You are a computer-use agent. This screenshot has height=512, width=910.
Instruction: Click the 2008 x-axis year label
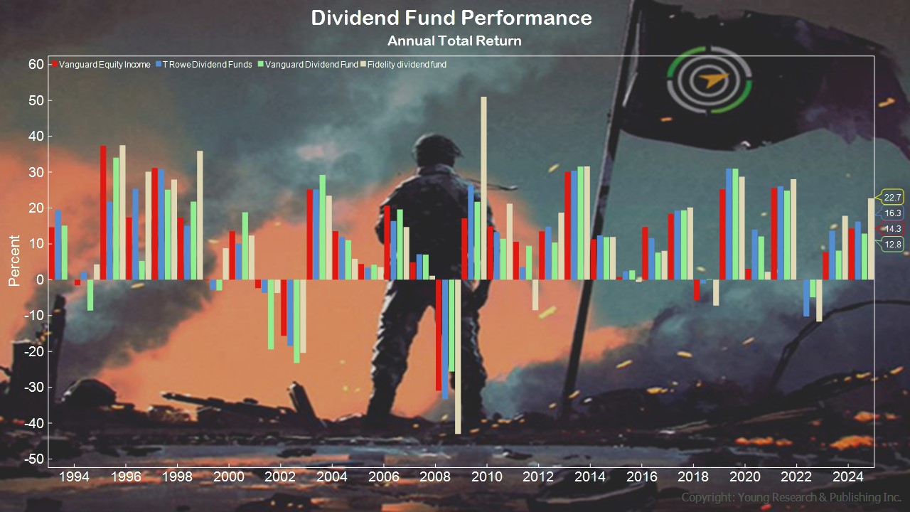(x=435, y=476)
